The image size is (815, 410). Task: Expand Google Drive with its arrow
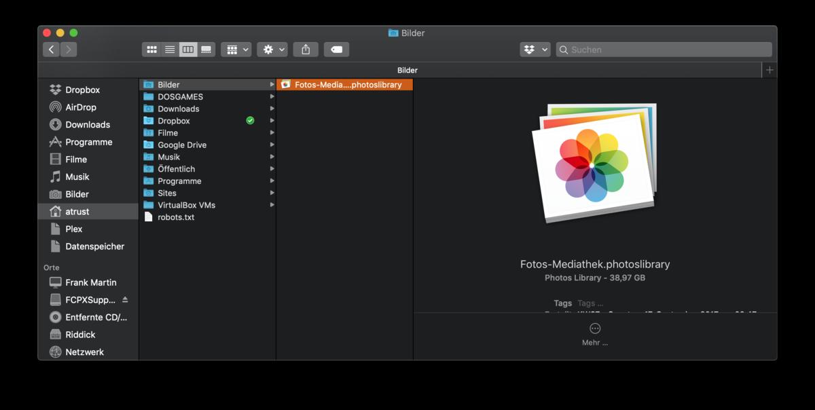coord(272,145)
